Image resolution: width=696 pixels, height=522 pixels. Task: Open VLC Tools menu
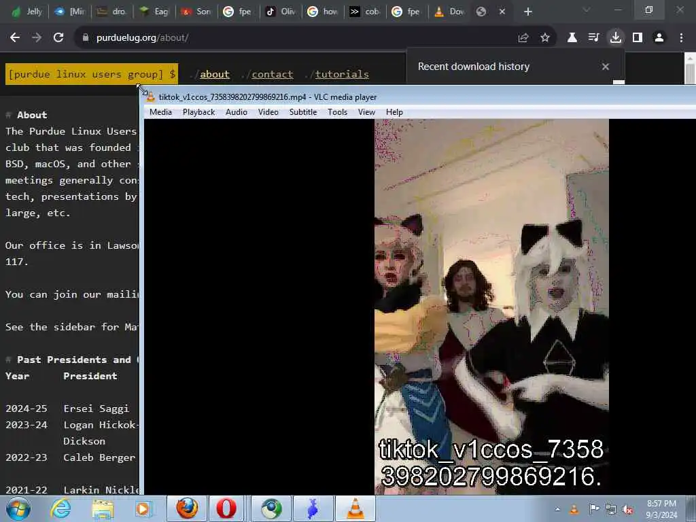tap(337, 112)
